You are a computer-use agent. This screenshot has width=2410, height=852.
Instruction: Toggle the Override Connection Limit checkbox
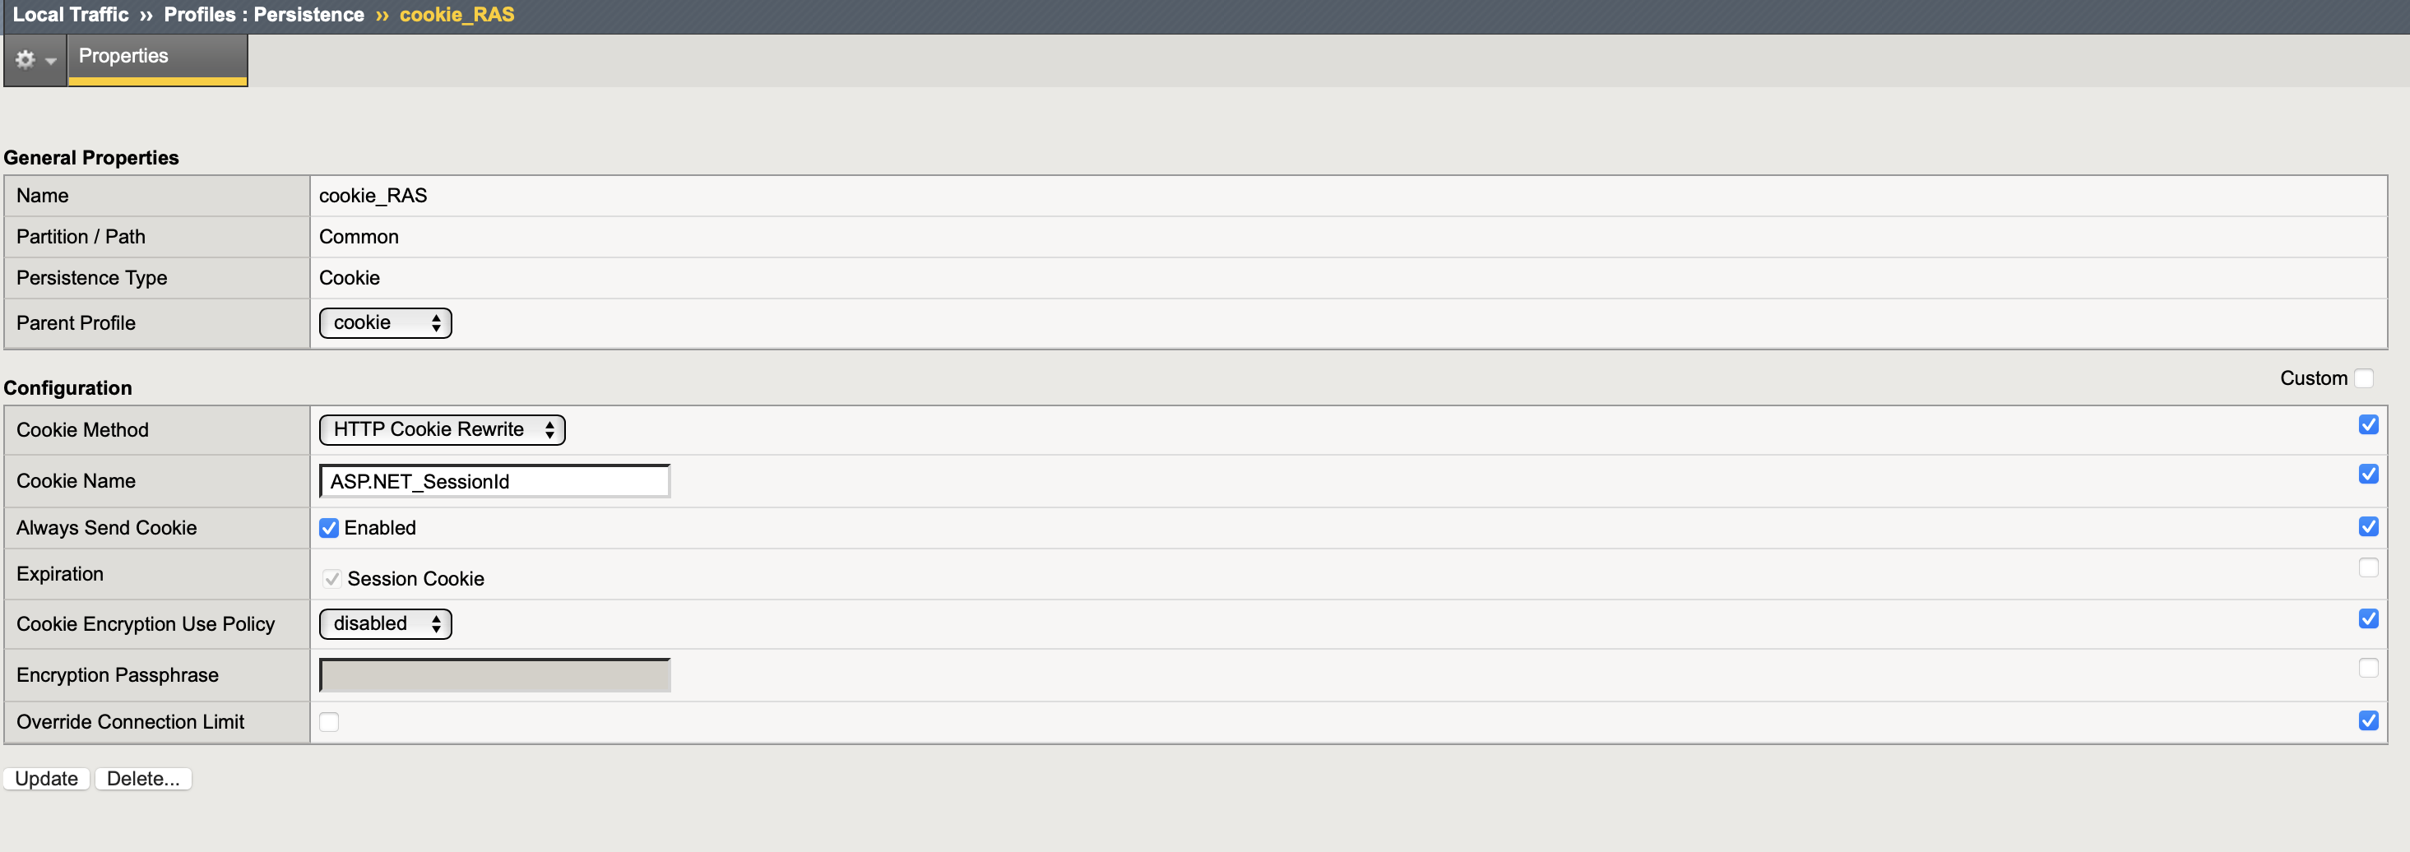(x=329, y=722)
